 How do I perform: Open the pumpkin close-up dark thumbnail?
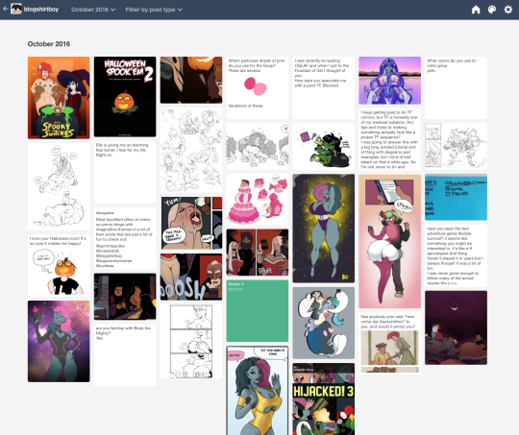191,80
